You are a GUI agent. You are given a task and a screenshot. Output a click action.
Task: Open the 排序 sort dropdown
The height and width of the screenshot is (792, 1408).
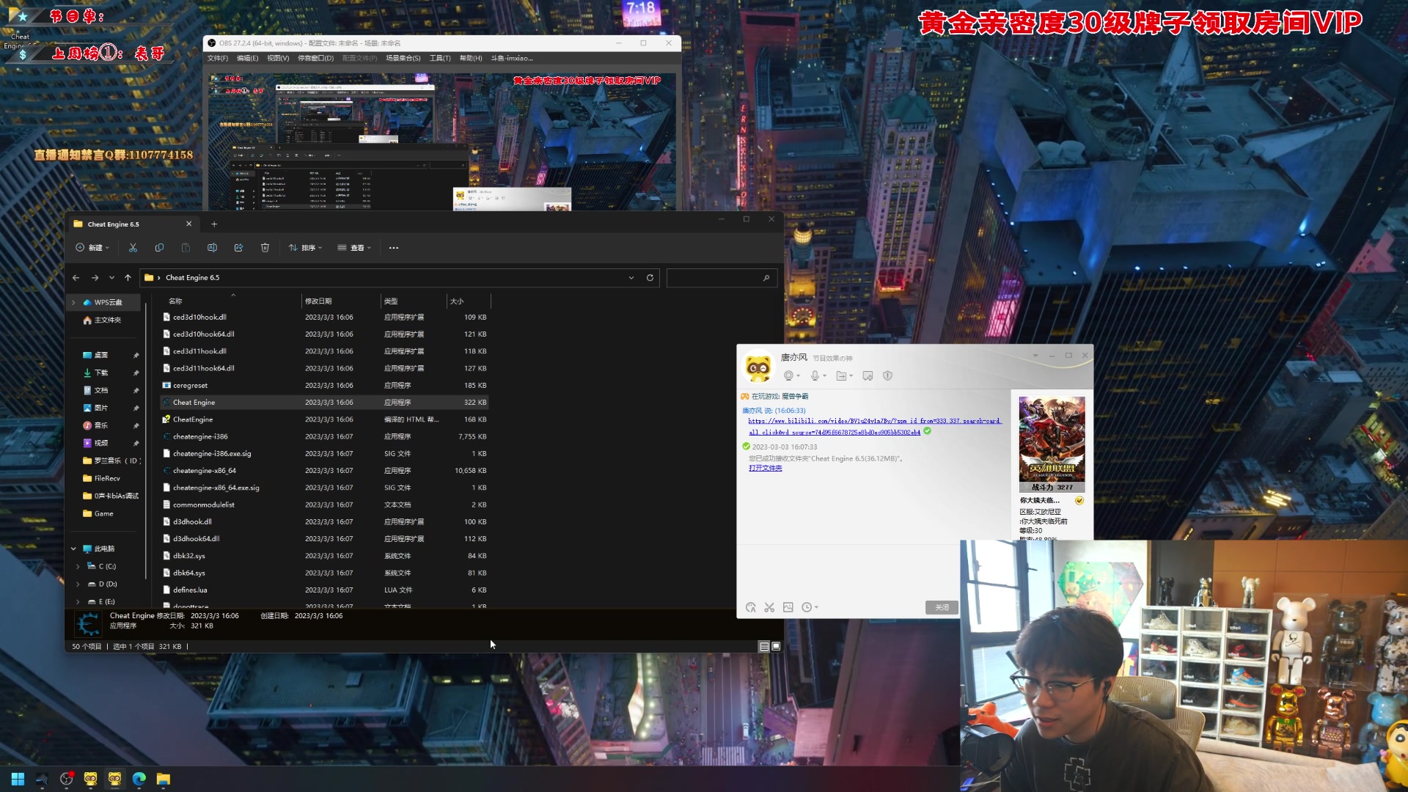(x=306, y=248)
